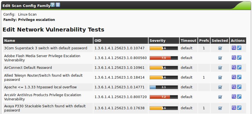
Task: View details of Allied Telesyn Router/Switch test
Action: tap(234, 77)
